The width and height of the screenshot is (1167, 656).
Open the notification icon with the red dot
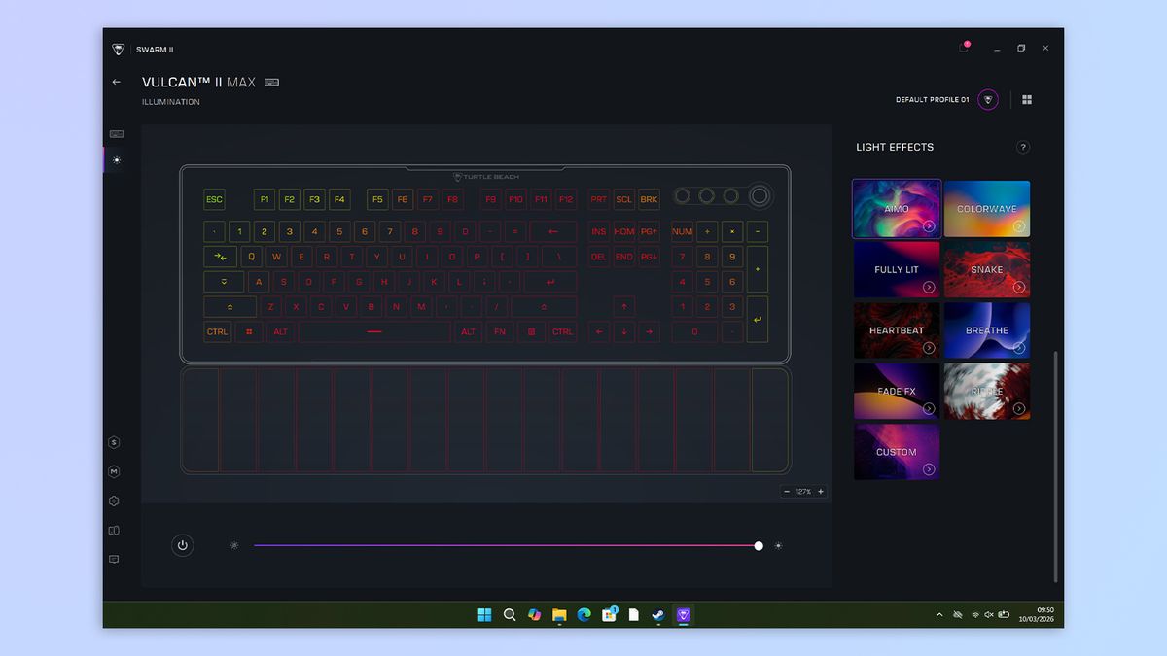pos(964,48)
